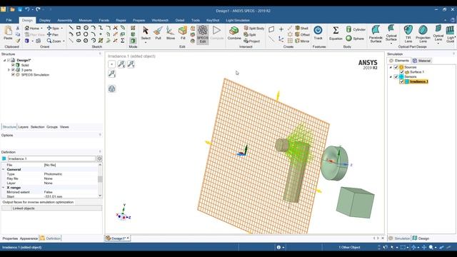This screenshot has width=457, height=257.
Task: Open the Zoom dropdown arrow
Action: [64, 41]
